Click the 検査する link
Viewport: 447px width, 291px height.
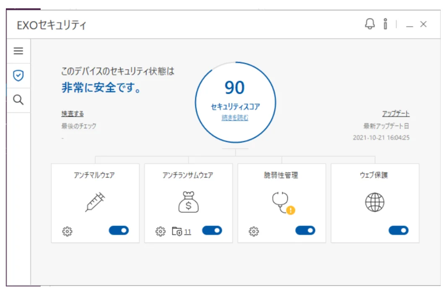point(73,114)
